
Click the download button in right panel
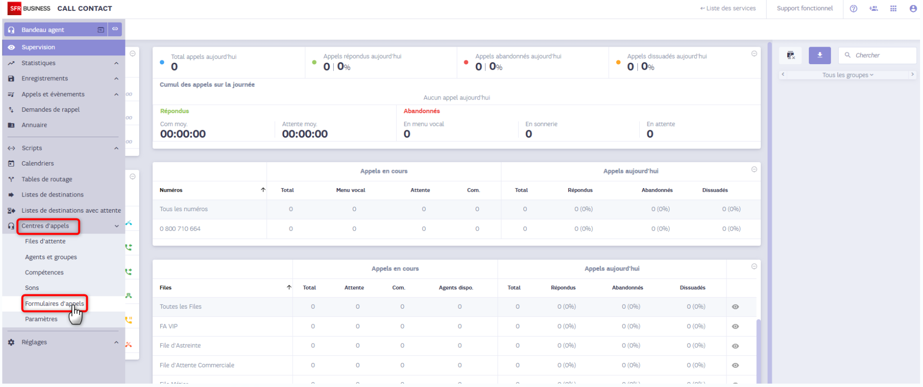click(x=820, y=55)
